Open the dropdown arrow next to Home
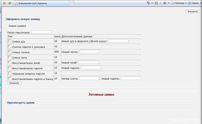Screen dimensions: 202x124 [x=152, y=3]
